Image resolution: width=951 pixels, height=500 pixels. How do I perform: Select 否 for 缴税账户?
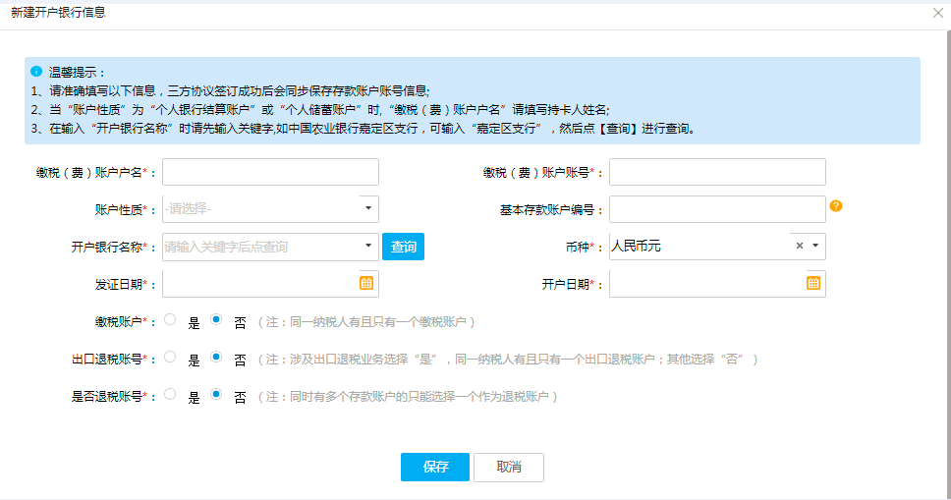click(216, 319)
